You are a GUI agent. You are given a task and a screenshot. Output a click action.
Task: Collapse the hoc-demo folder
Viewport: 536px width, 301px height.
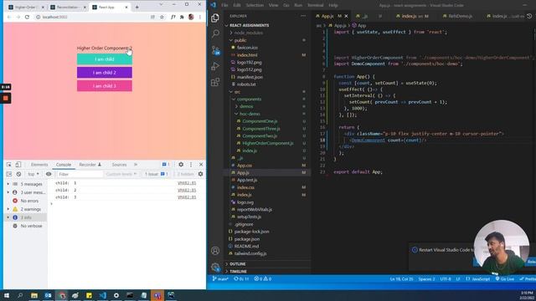[x=250, y=114]
